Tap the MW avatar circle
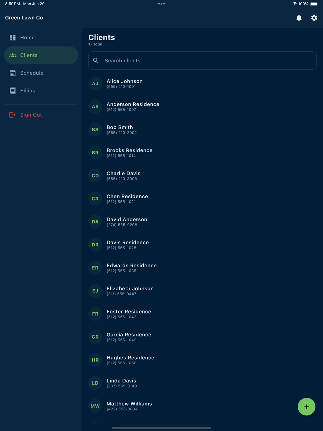323x431 pixels. pyautogui.click(x=95, y=406)
